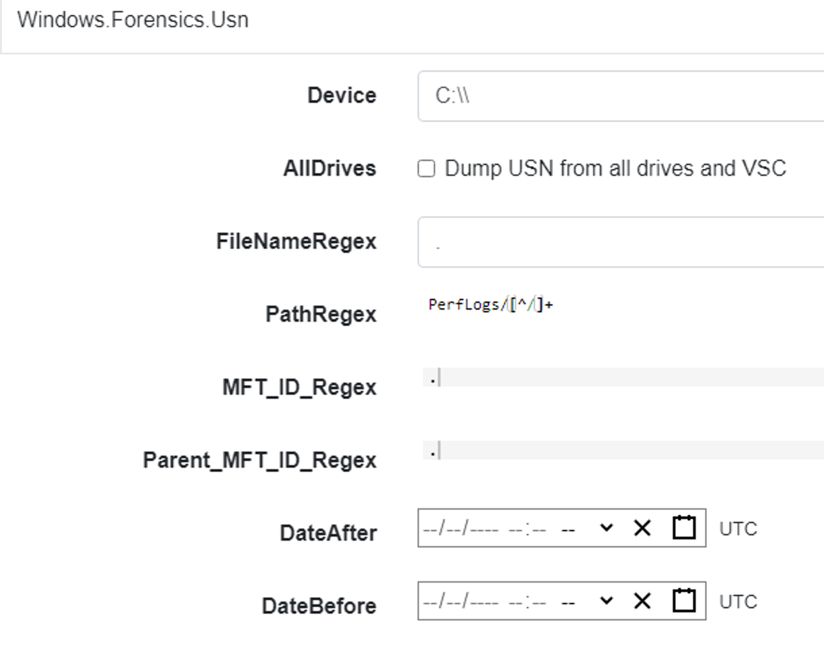Clear the DateAfter value with X
Screen dimensions: 824x653
(642, 528)
